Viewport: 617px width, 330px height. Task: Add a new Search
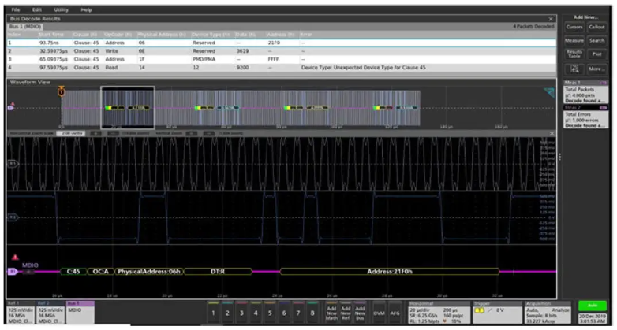(x=596, y=40)
